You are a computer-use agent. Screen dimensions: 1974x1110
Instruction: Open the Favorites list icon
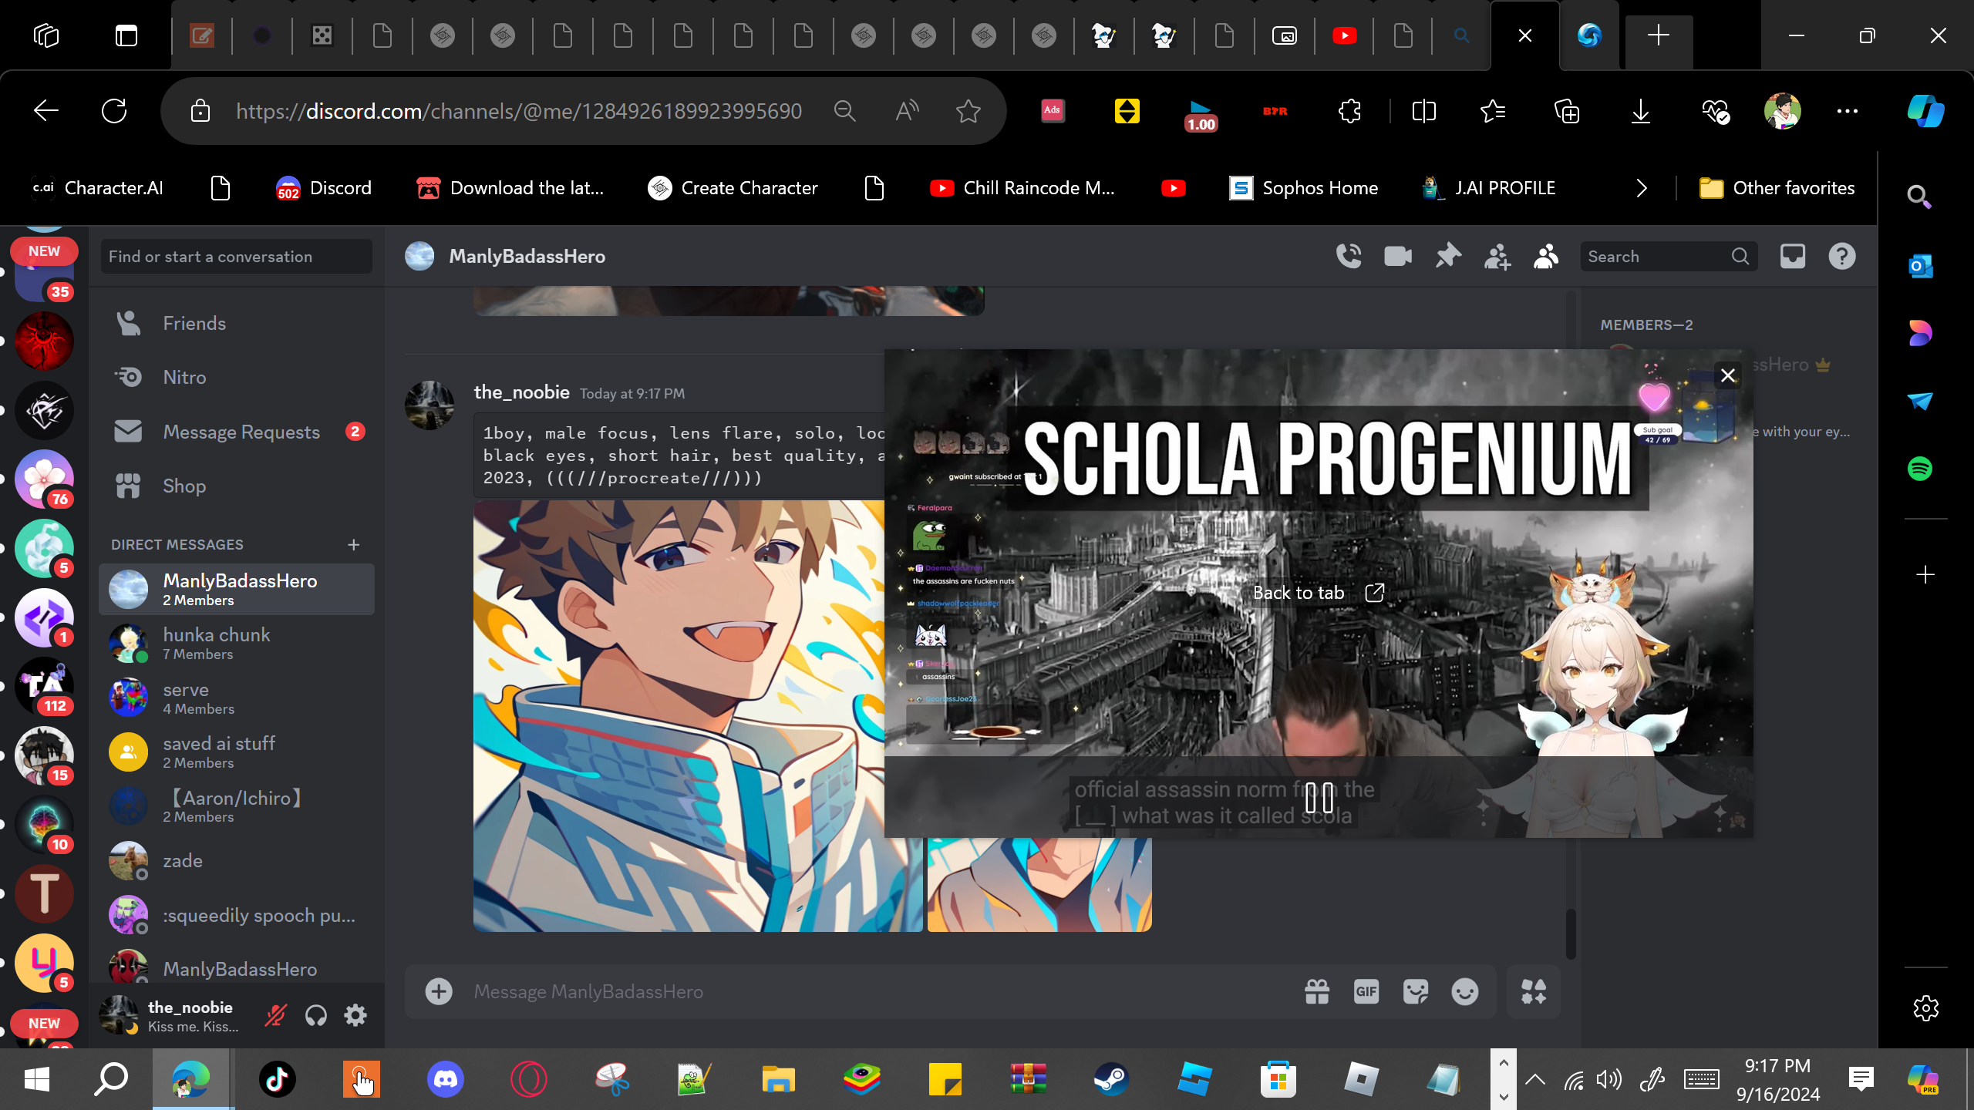pos(1493,111)
